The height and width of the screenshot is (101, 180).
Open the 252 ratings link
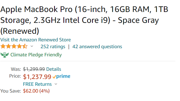(x=53, y=47)
